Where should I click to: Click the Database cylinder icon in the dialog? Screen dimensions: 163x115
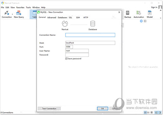click(x=93, y=24)
